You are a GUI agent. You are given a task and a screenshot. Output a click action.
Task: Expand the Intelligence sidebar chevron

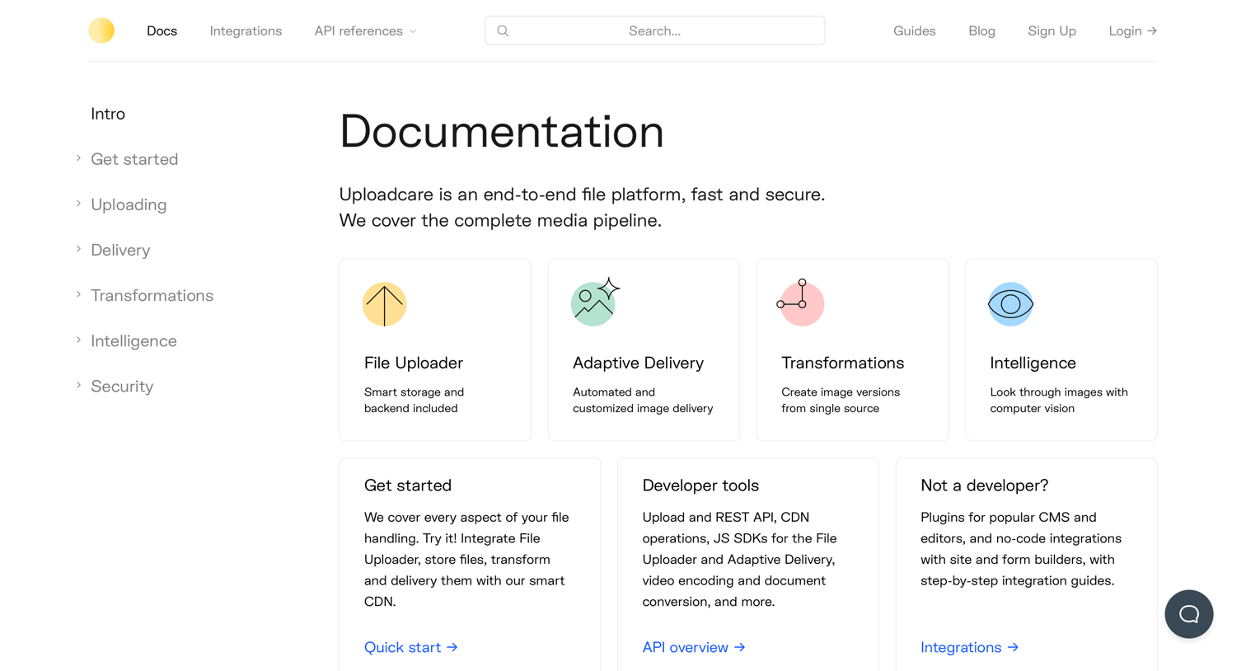pos(78,340)
